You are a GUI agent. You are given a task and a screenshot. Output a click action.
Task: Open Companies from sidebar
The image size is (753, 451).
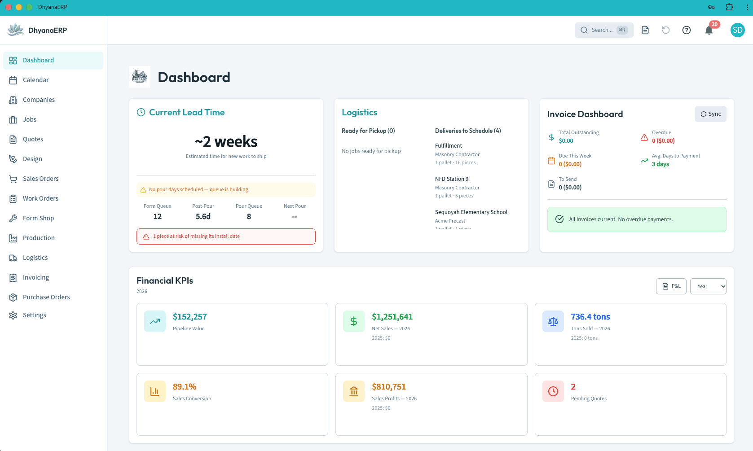coord(53,100)
